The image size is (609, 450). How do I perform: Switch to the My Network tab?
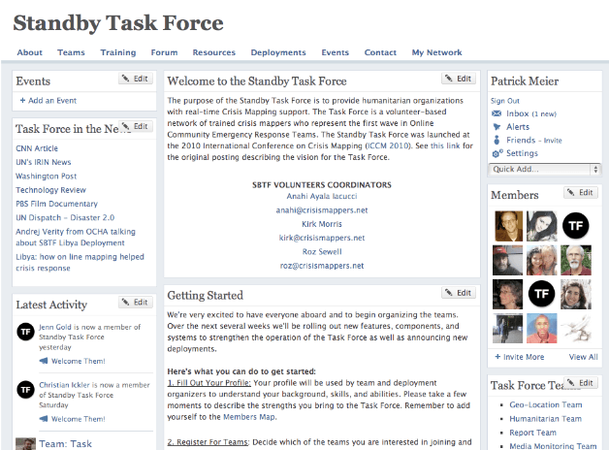point(436,52)
